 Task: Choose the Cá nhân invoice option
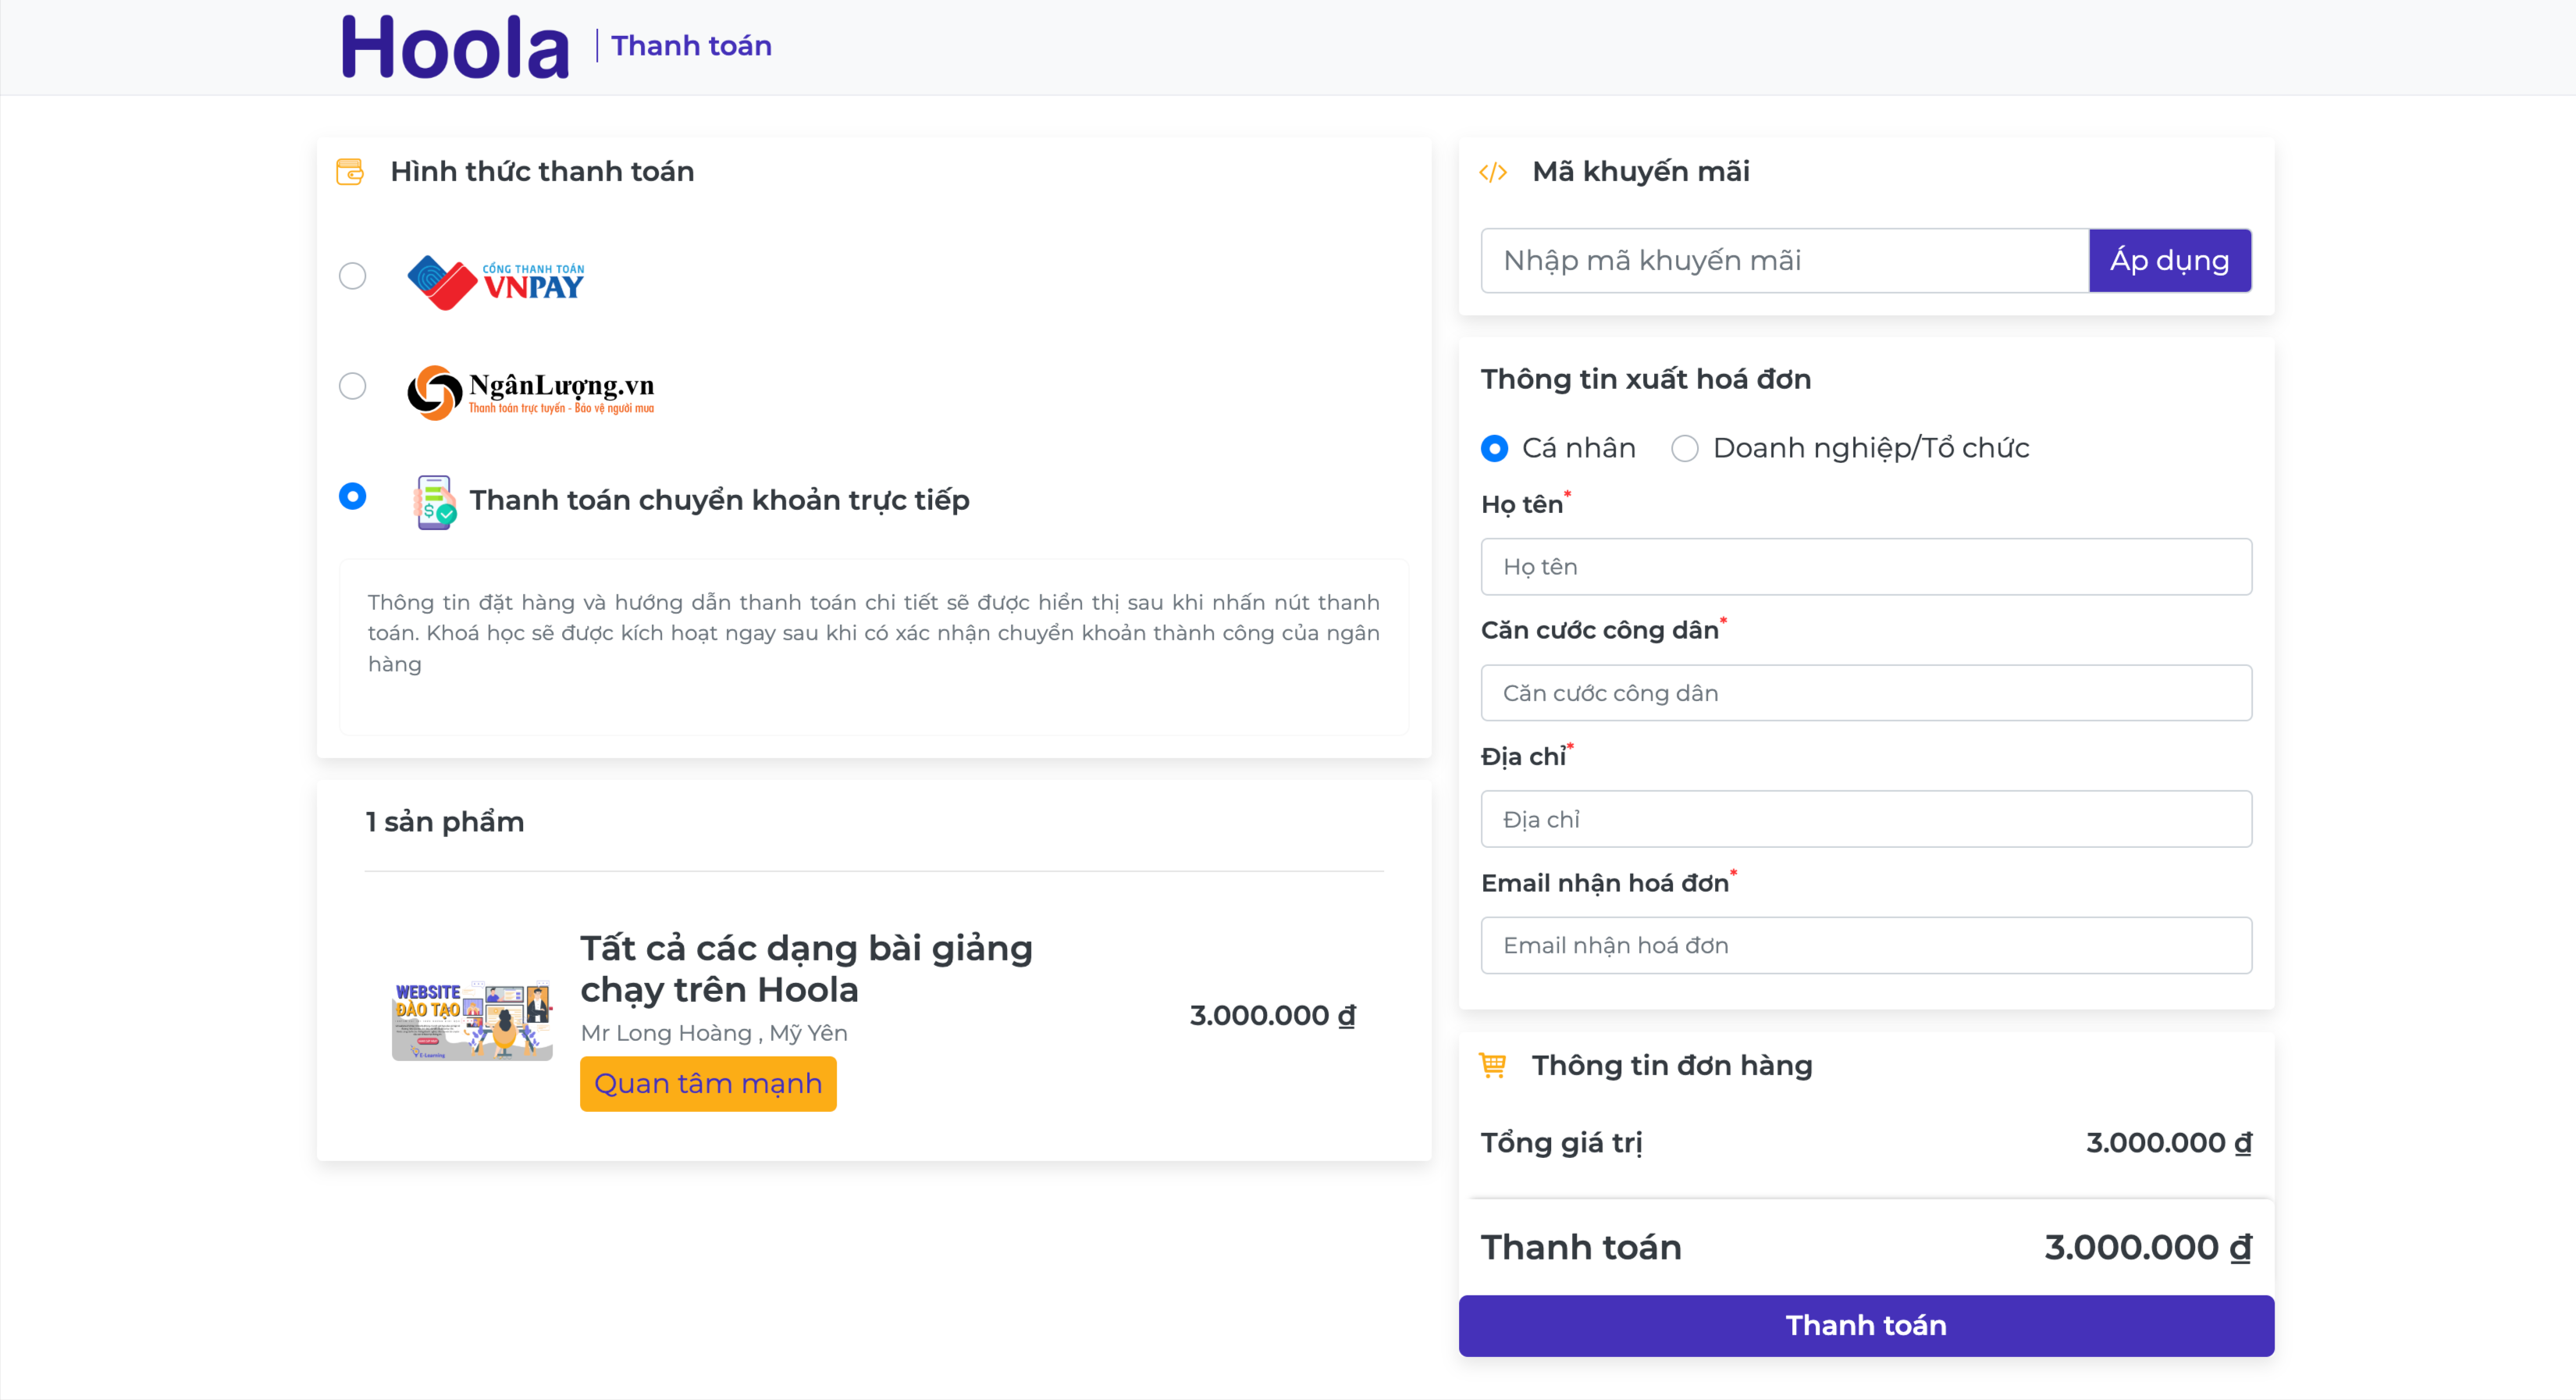[x=1495, y=449]
